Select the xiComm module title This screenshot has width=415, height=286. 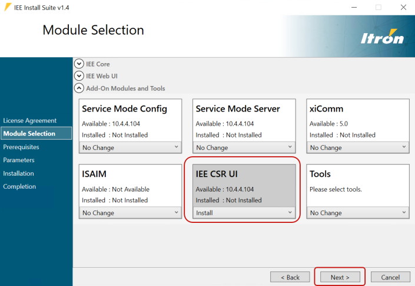tap(326, 109)
